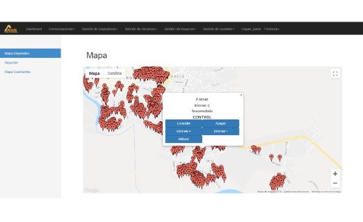Expand the Gestión de Usuarios menu
363x222 pixels.
[x=180, y=29]
